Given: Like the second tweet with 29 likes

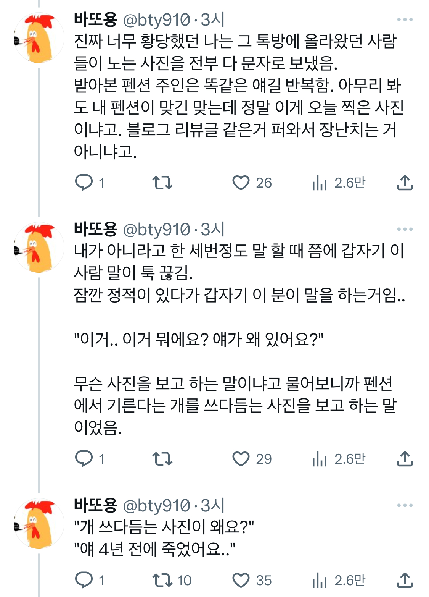Looking at the screenshot, I should [241, 458].
